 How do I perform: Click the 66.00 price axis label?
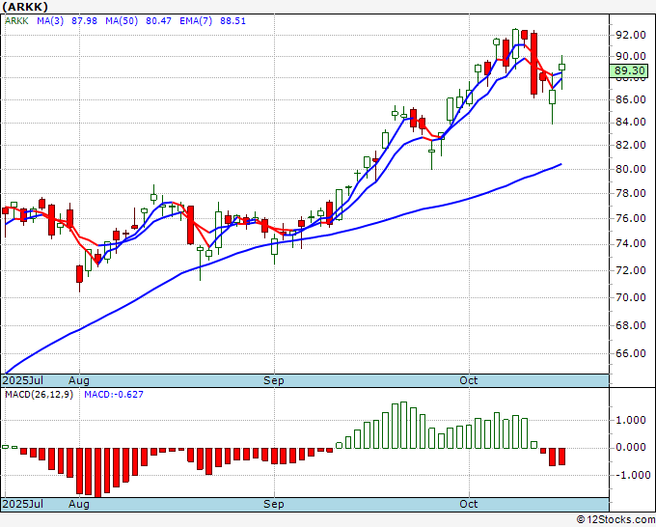point(631,353)
